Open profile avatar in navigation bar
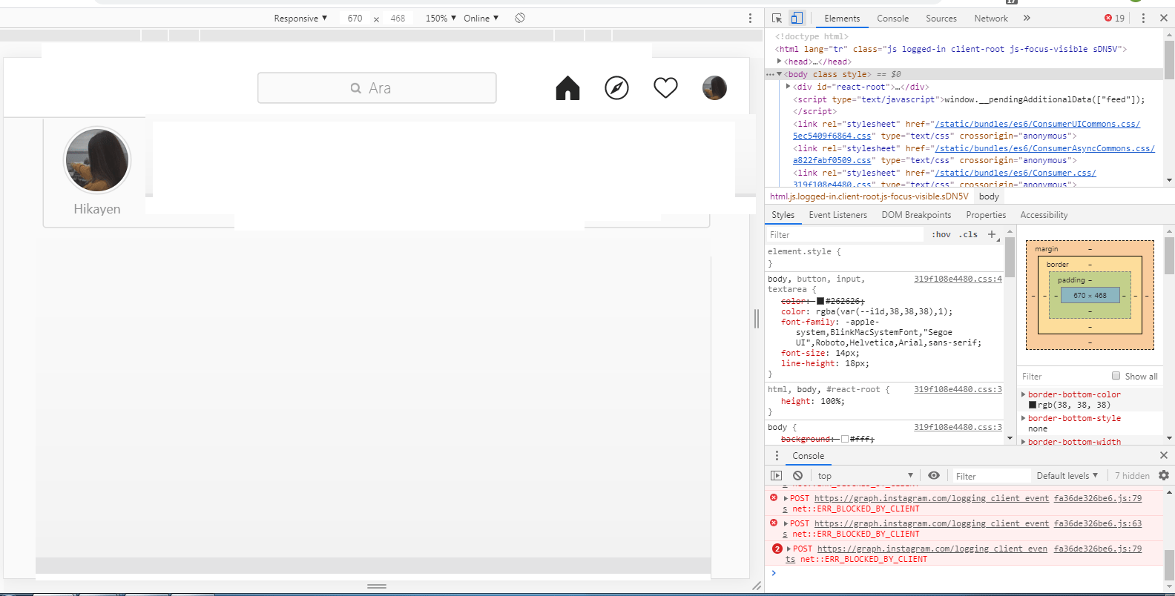 [714, 88]
